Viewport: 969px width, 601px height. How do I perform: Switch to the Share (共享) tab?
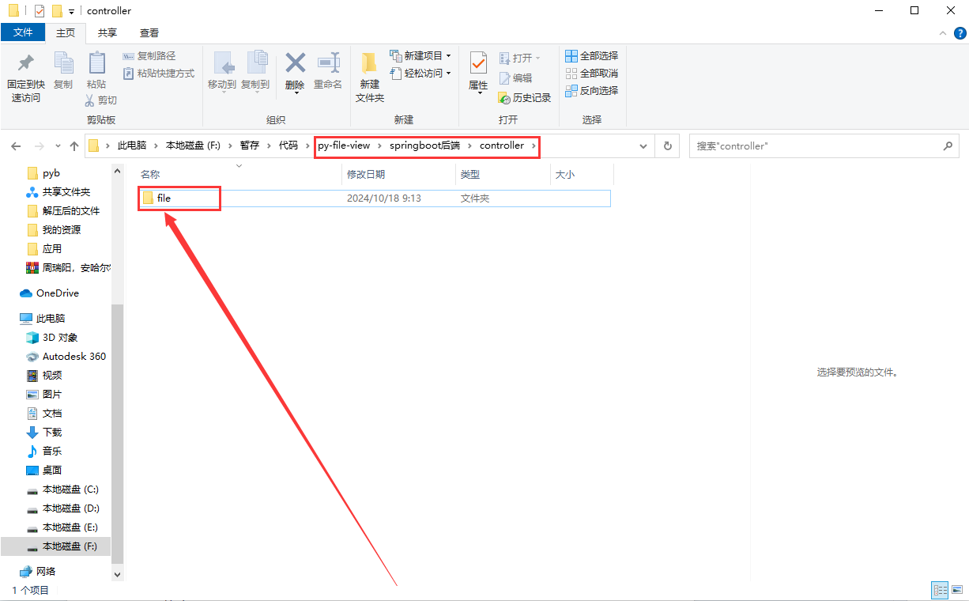tap(107, 32)
